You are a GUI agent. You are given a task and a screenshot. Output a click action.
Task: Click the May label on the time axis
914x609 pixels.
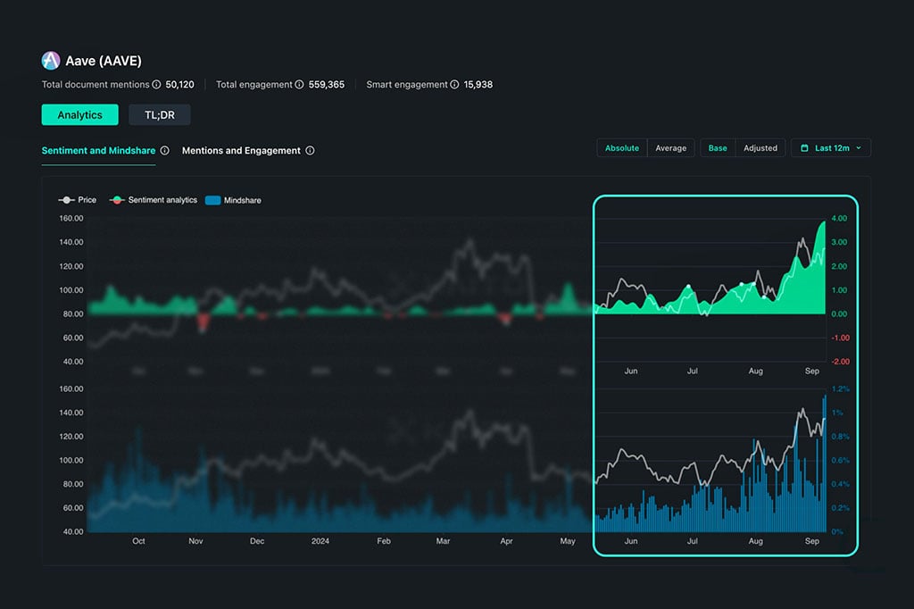point(568,541)
